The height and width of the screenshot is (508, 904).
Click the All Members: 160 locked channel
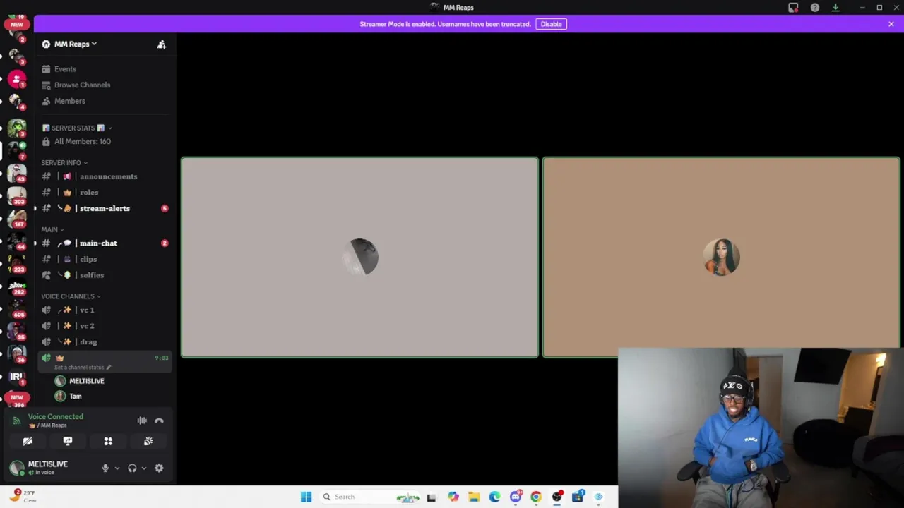pyautogui.click(x=105, y=141)
